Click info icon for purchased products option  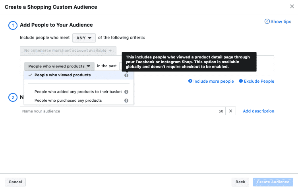click(126, 101)
